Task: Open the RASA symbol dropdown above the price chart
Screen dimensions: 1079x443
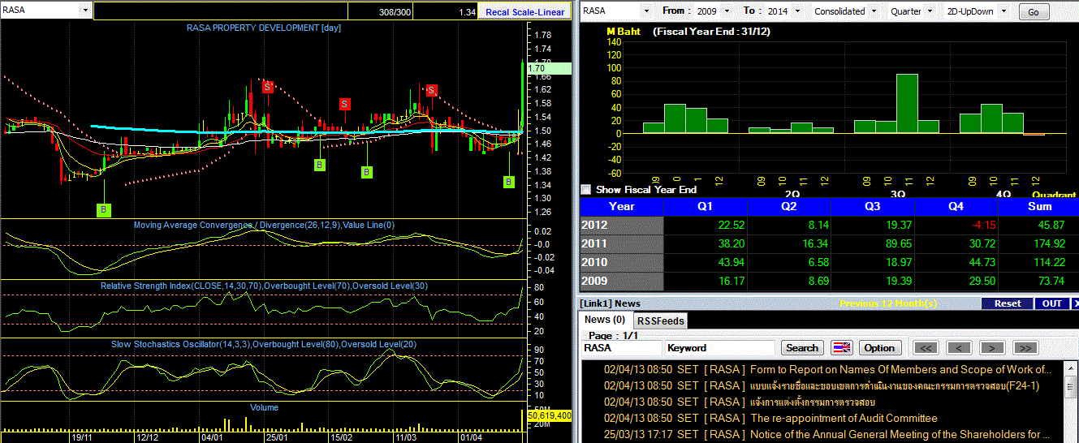Action: click(x=85, y=11)
